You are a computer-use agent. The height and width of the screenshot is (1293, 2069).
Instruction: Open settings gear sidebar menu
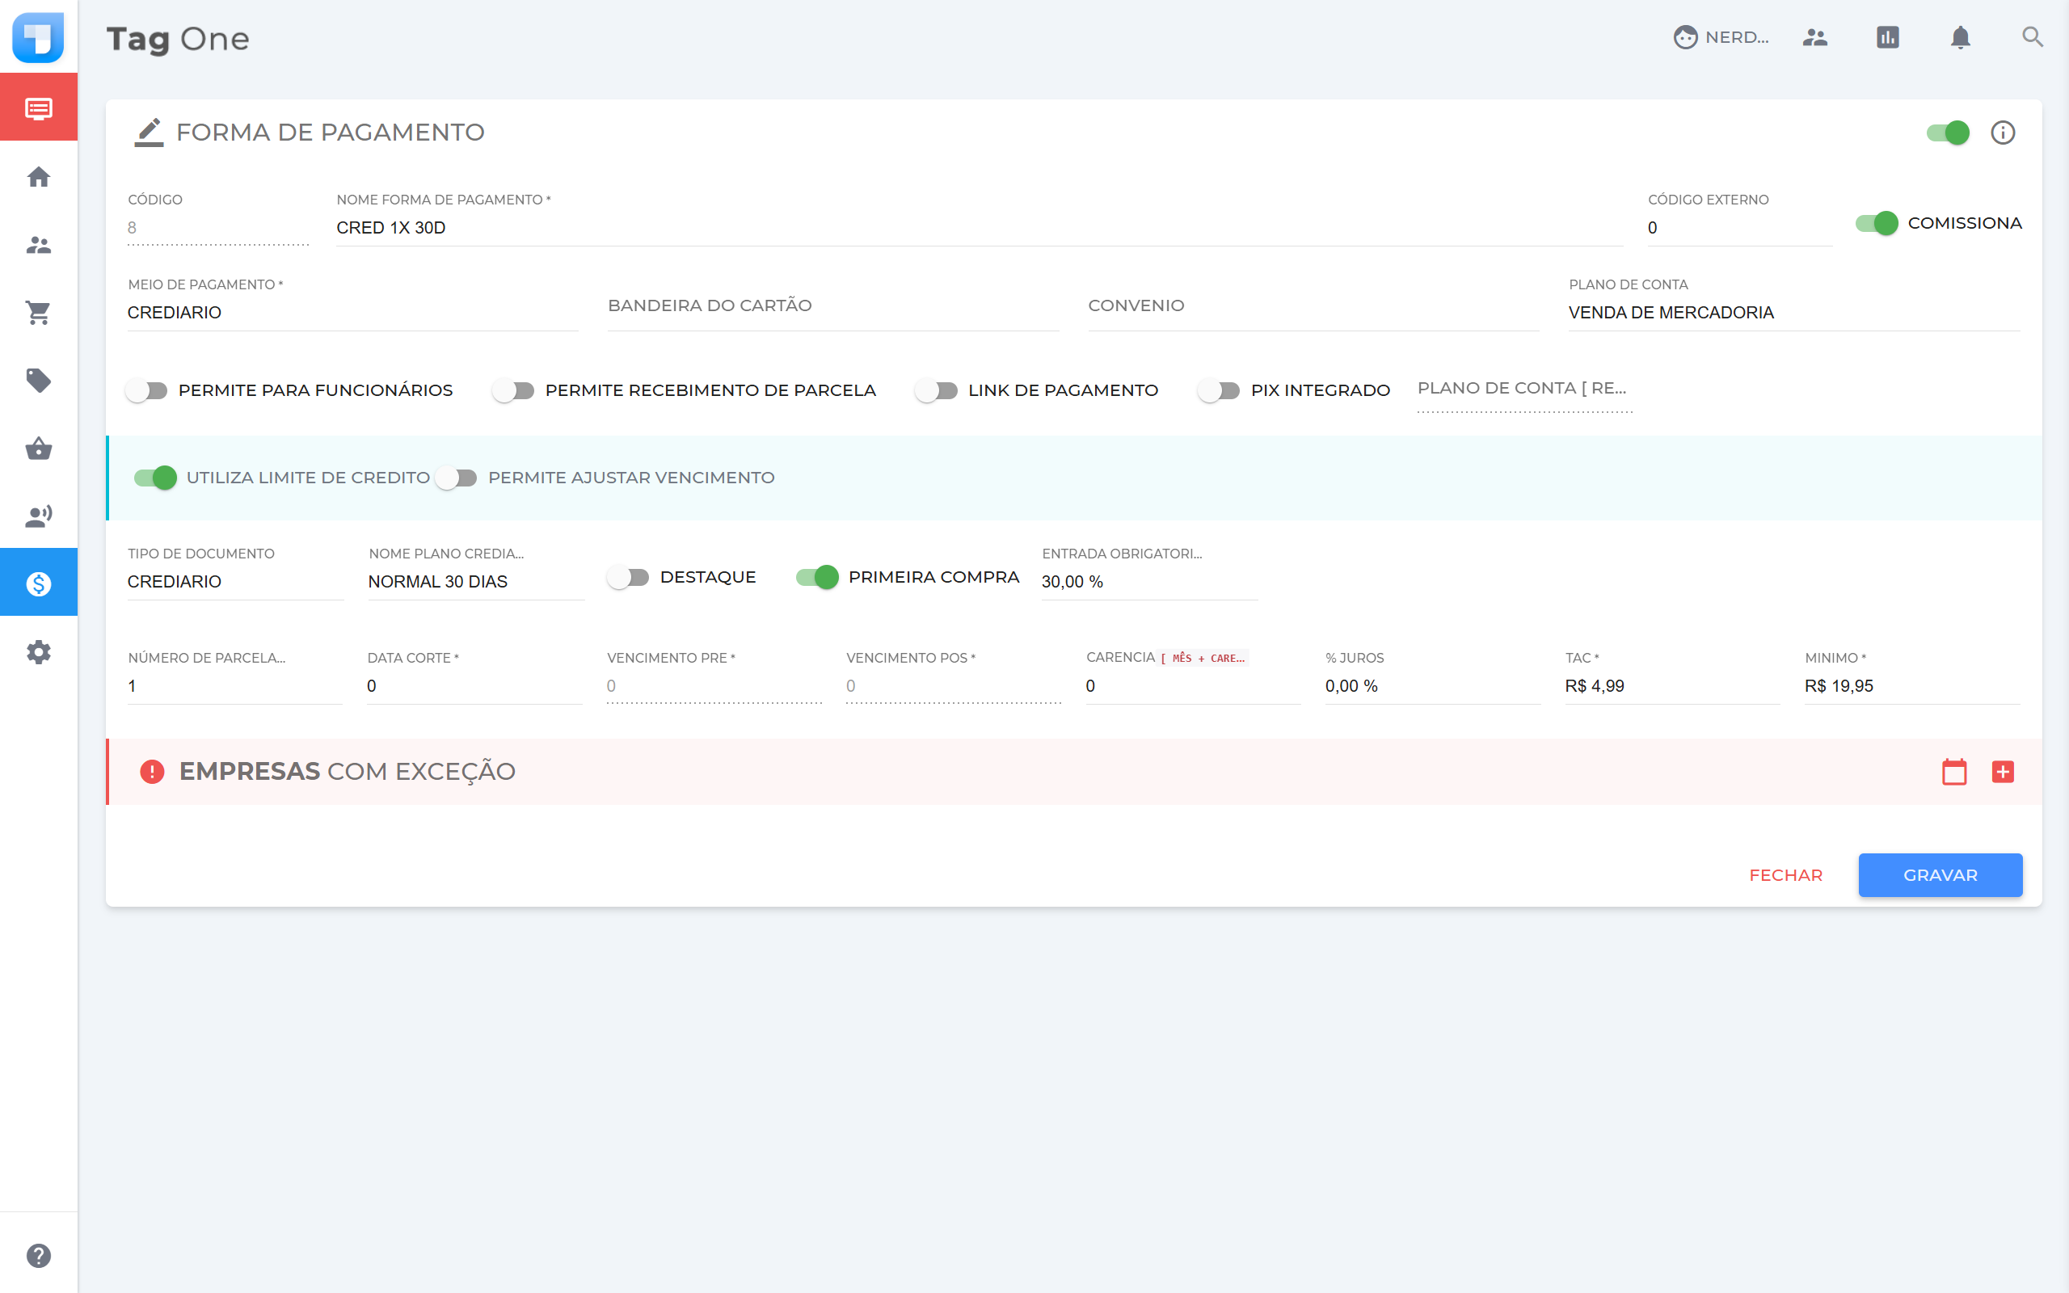pos(39,652)
